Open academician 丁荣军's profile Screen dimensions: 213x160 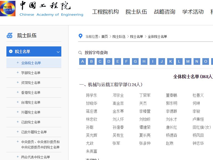pyautogui.click(x=145, y=95)
